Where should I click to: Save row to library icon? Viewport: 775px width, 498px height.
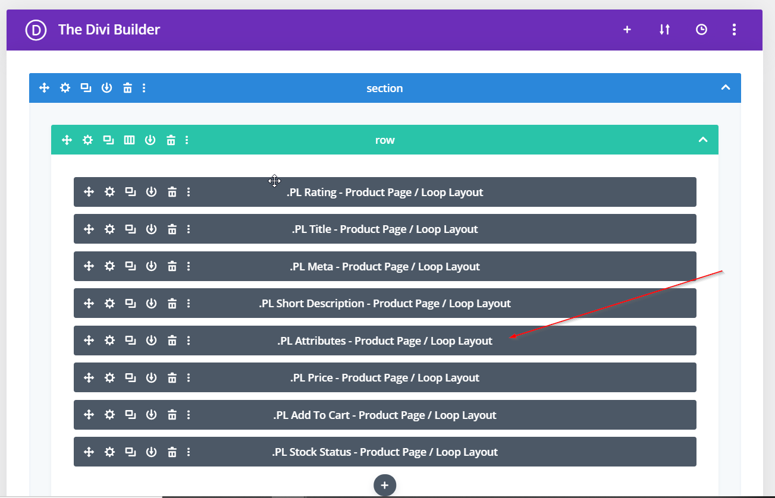[x=150, y=140]
